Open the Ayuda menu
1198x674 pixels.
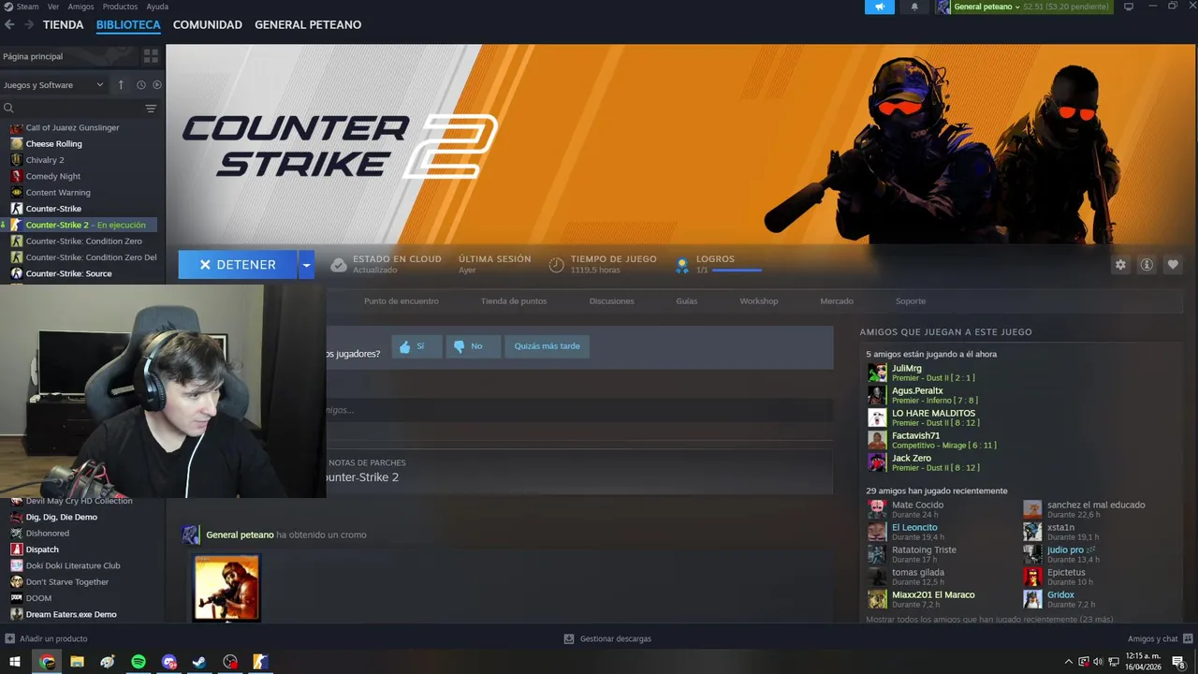(x=157, y=7)
